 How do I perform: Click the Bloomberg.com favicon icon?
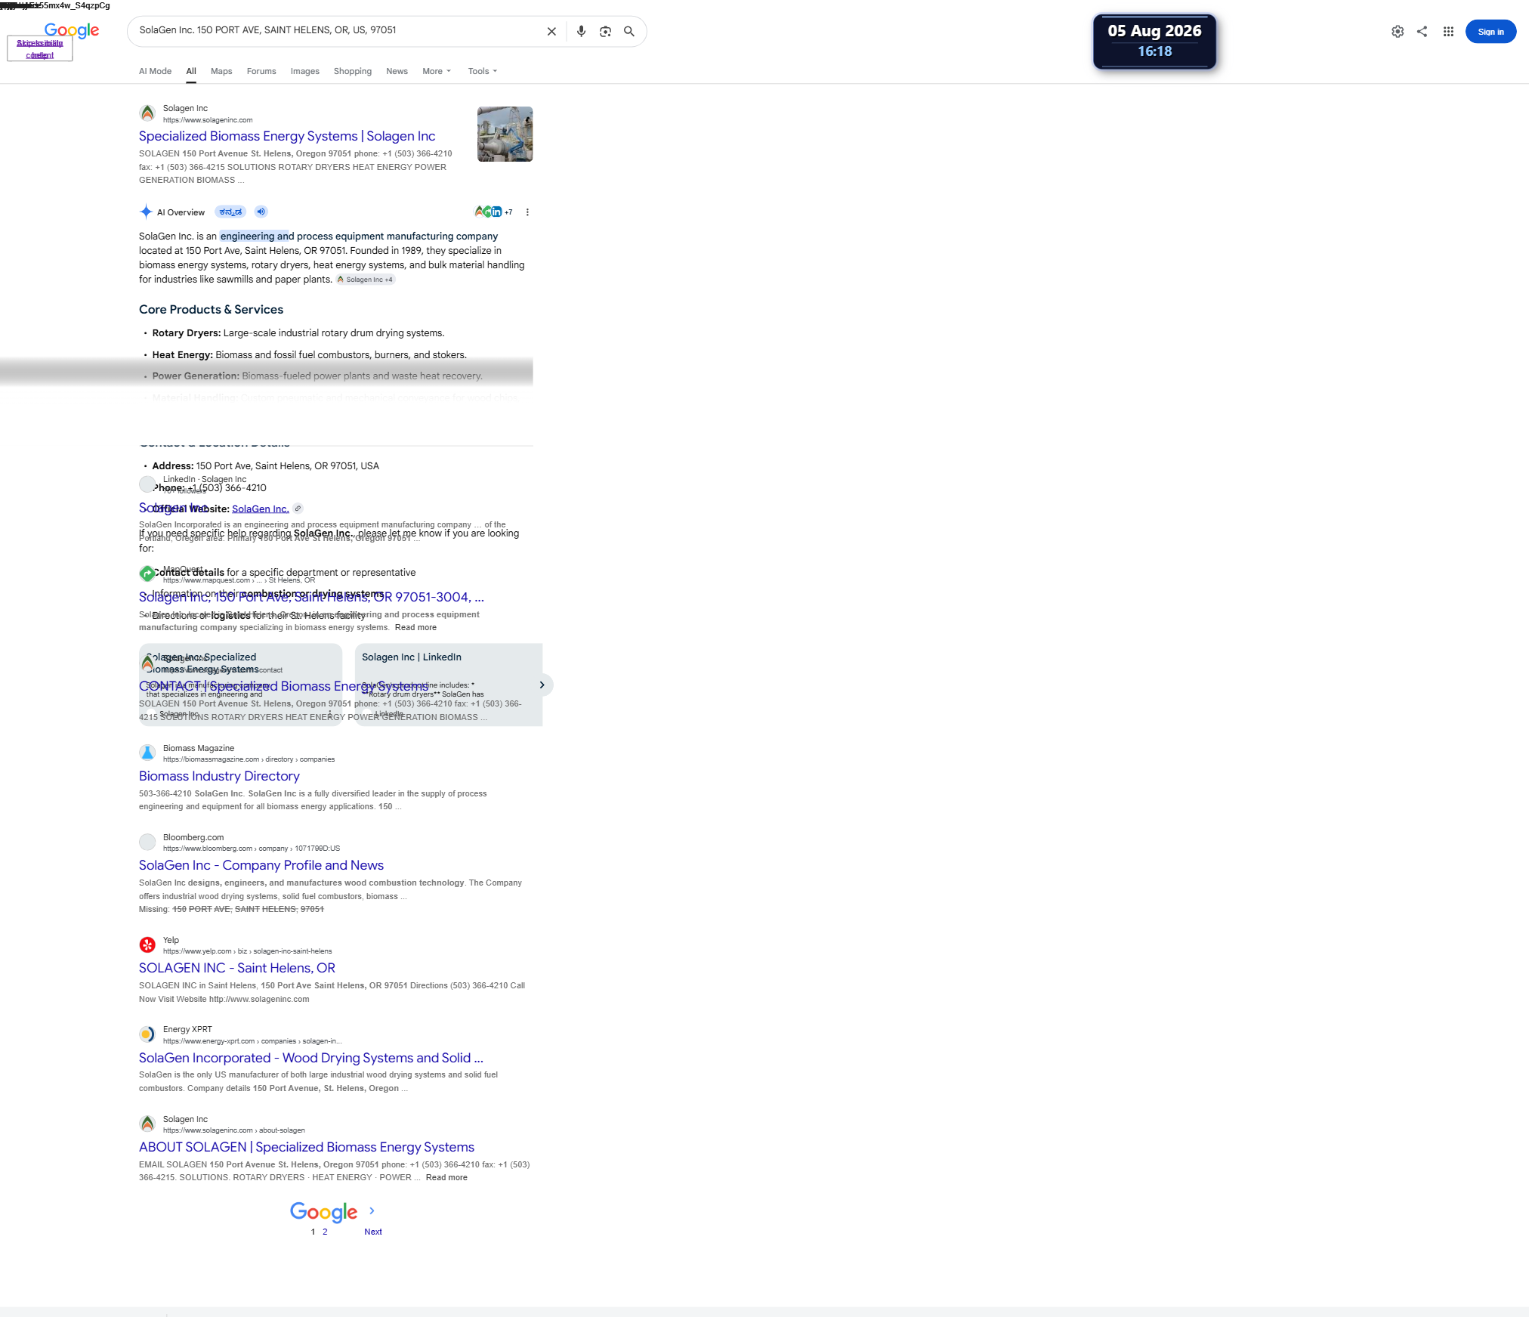point(147,842)
